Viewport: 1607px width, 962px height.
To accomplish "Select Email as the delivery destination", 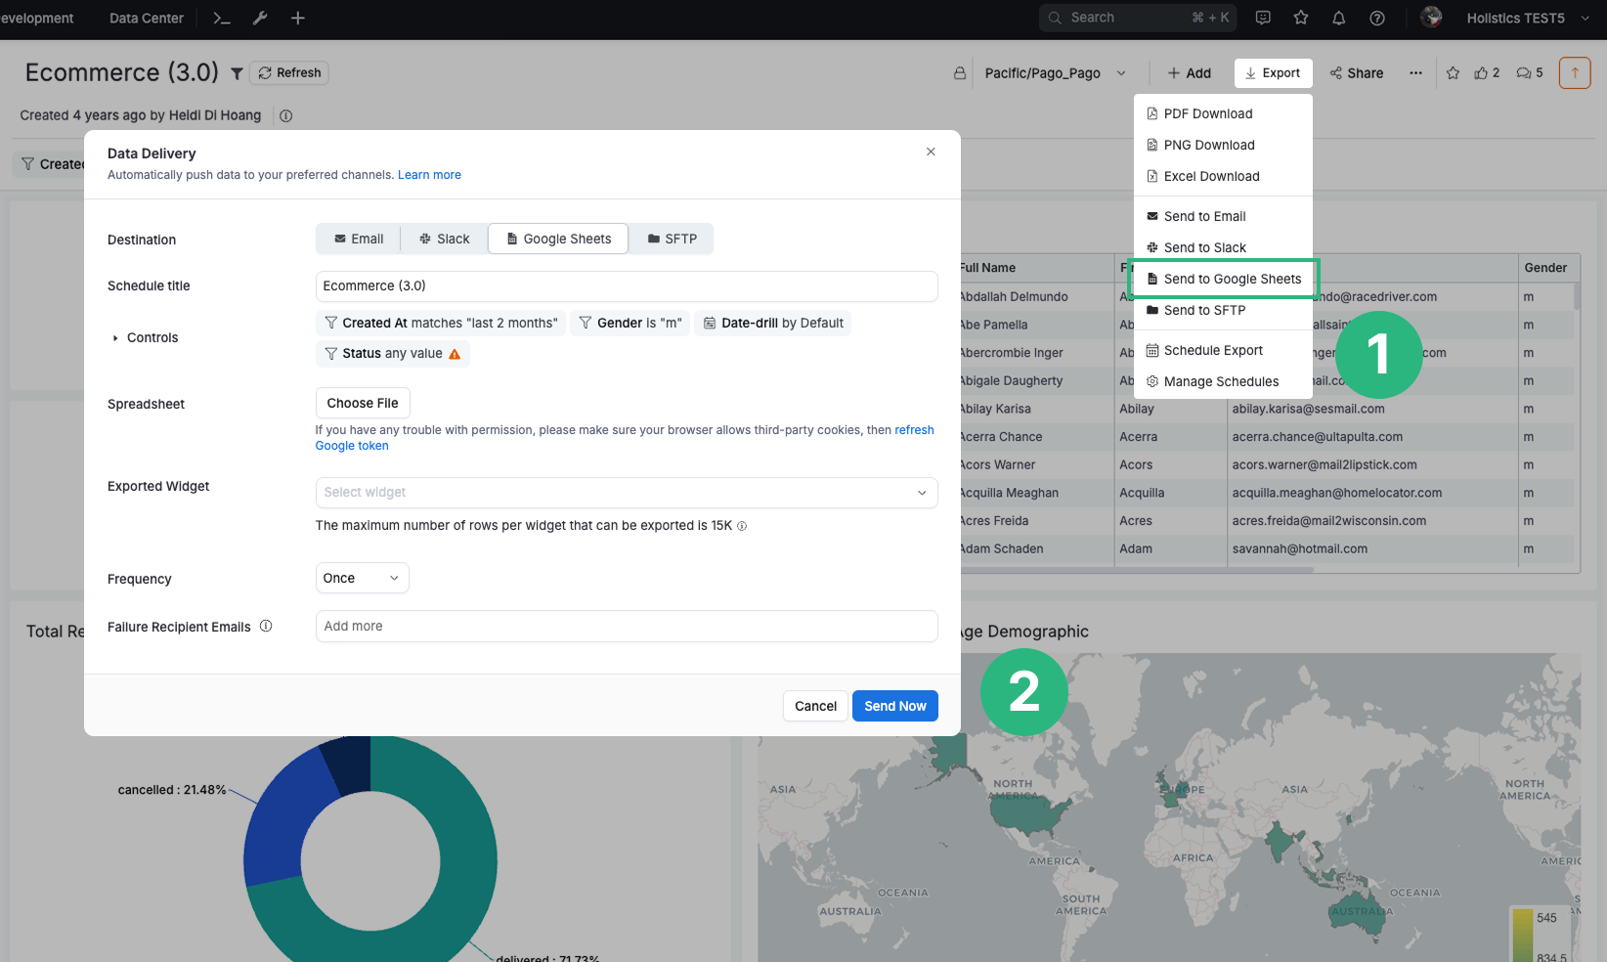I will click(358, 239).
